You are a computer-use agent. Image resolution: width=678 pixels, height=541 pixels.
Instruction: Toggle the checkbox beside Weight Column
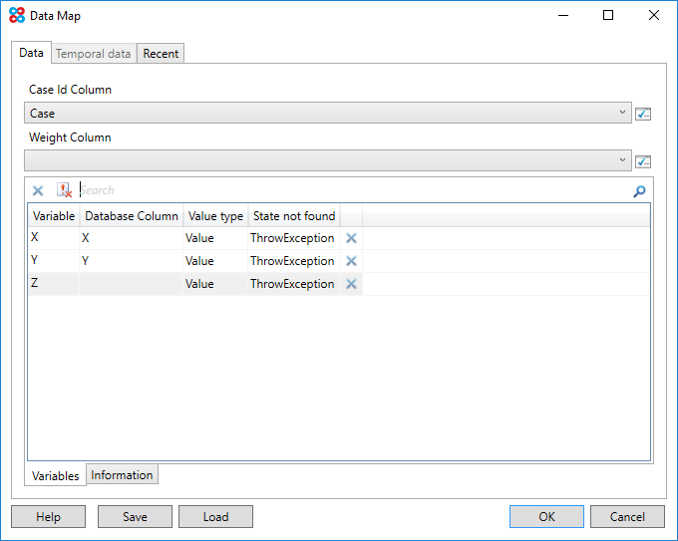[x=643, y=161]
